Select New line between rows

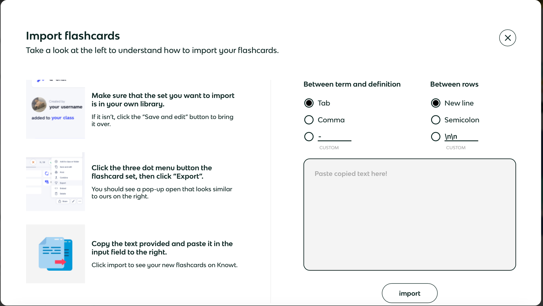coord(435,103)
